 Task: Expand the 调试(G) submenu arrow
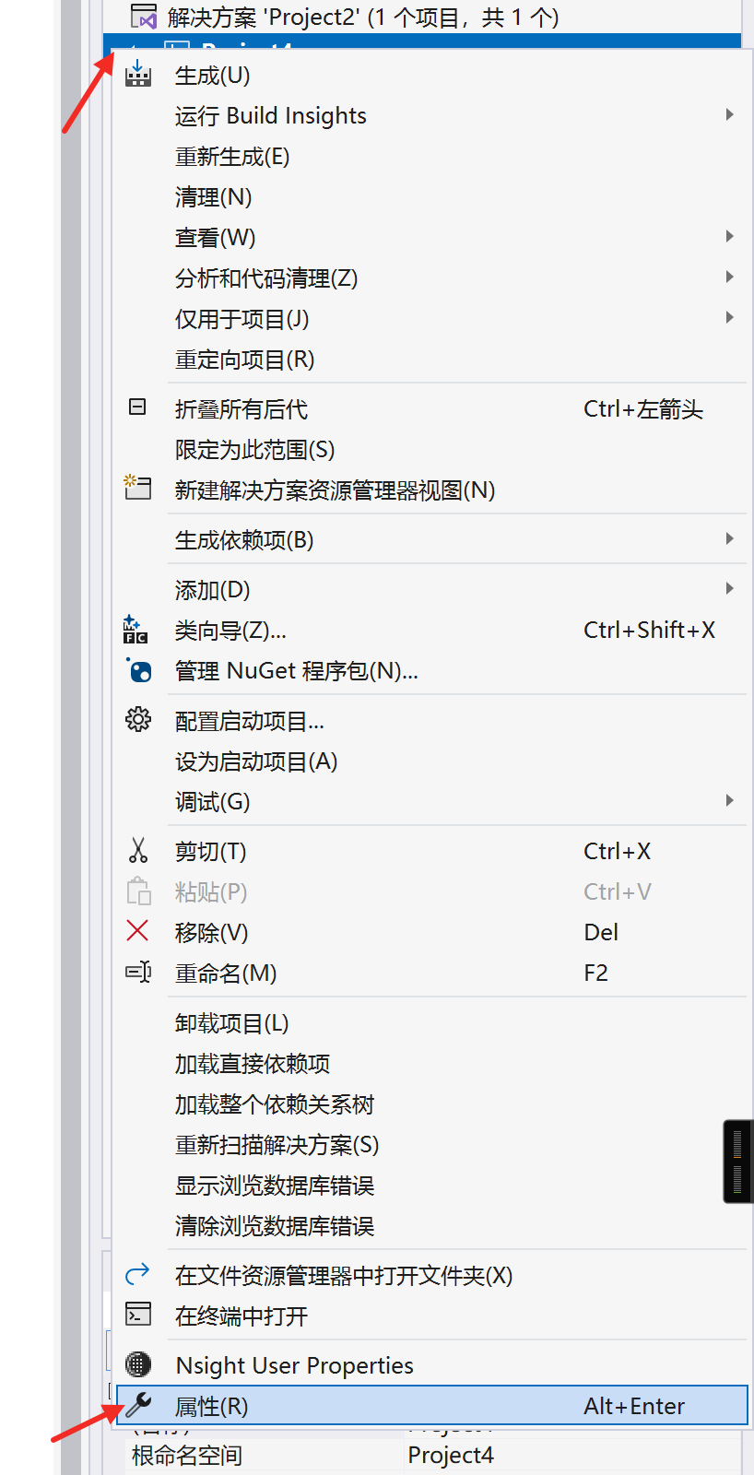[x=729, y=801]
